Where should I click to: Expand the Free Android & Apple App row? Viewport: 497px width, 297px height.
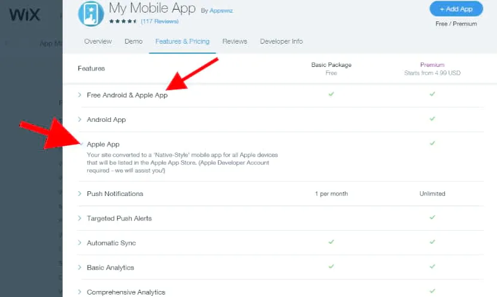(x=80, y=95)
